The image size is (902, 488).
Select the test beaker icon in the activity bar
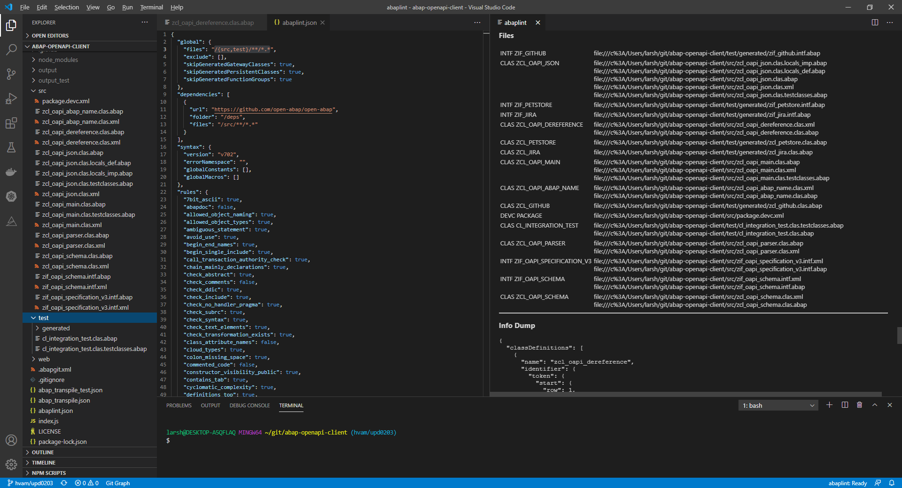[11, 147]
